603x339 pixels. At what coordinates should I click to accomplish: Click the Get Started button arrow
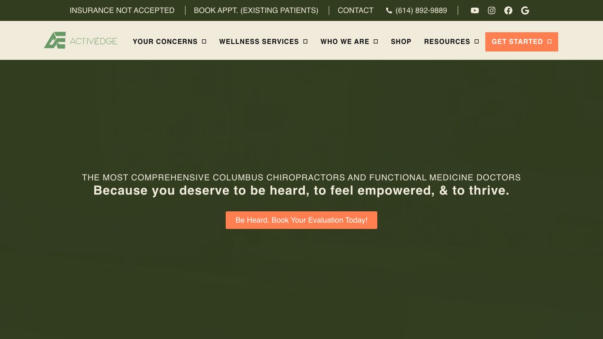[x=549, y=41]
